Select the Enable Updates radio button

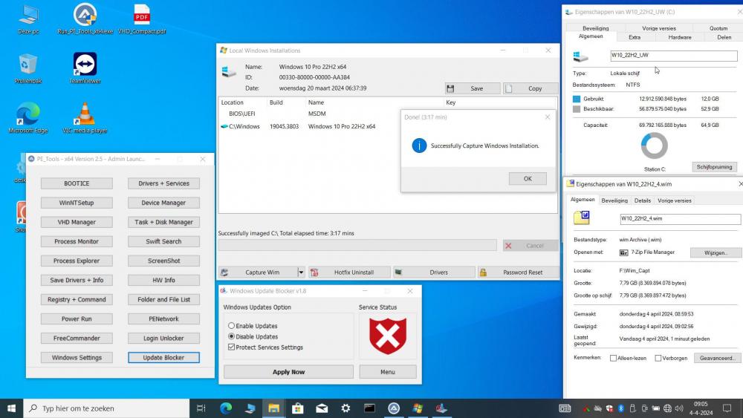point(231,326)
